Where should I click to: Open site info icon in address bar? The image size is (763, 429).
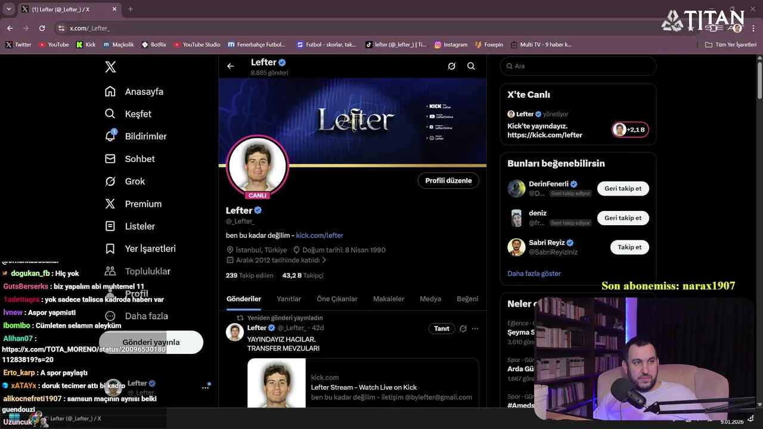click(61, 28)
